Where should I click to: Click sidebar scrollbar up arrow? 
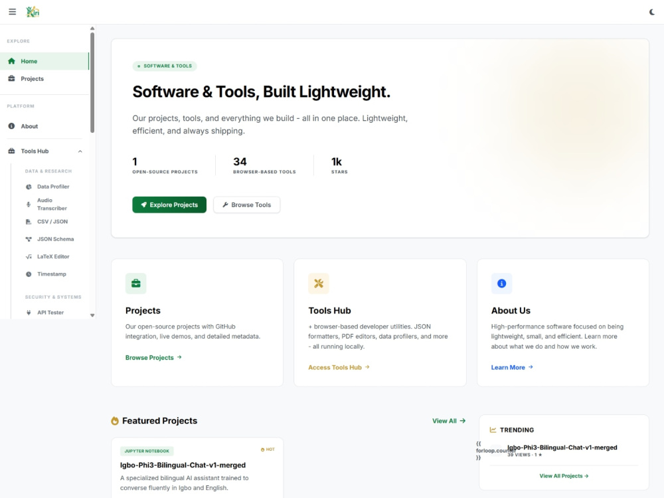92,29
